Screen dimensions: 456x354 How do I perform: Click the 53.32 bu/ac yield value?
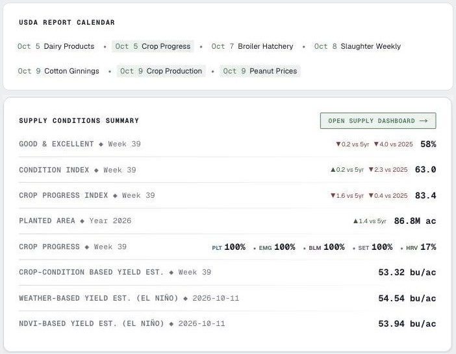(407, 273)
